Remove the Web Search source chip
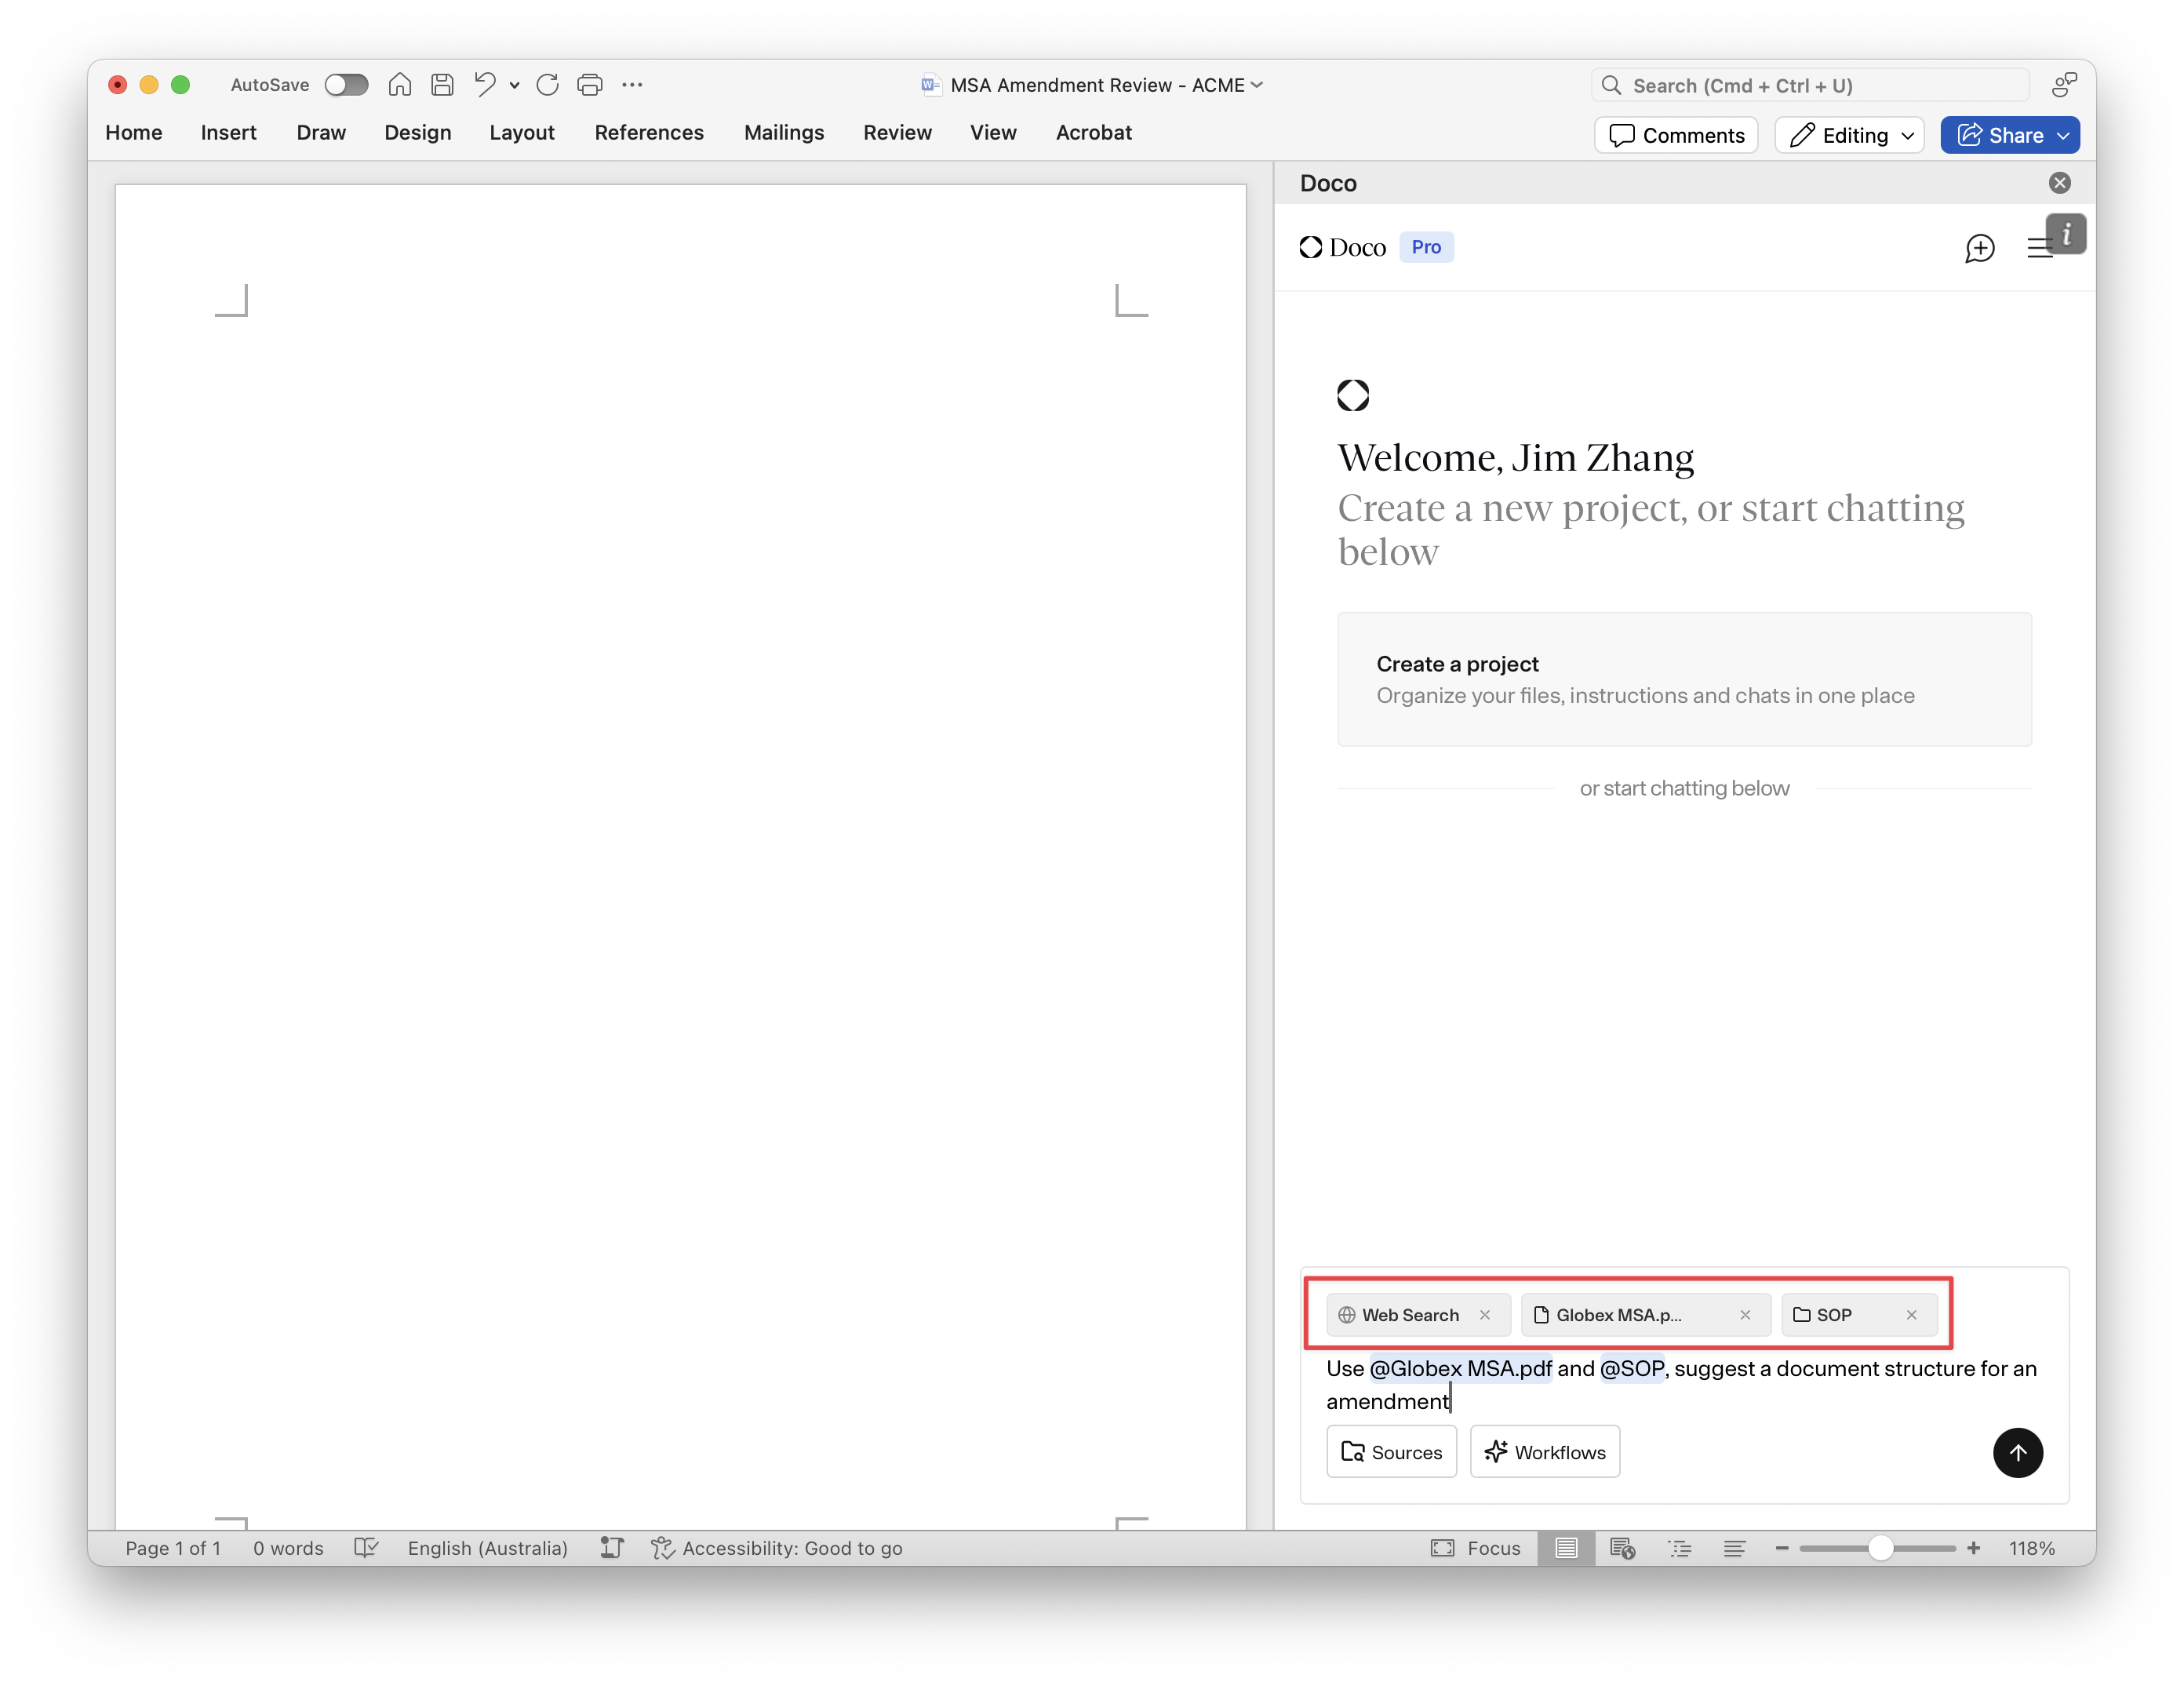This screenshot has width=2184, height=1682. pyautogui.click(x=1485, y=1315)
